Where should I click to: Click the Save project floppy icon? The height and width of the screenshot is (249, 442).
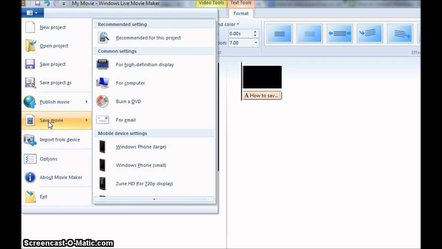[x=30, y=64]
